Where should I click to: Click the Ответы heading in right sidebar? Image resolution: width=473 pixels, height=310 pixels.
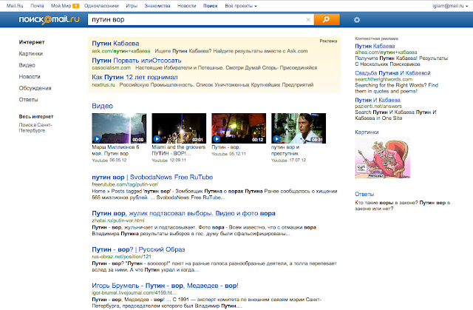tap(364, 194)
